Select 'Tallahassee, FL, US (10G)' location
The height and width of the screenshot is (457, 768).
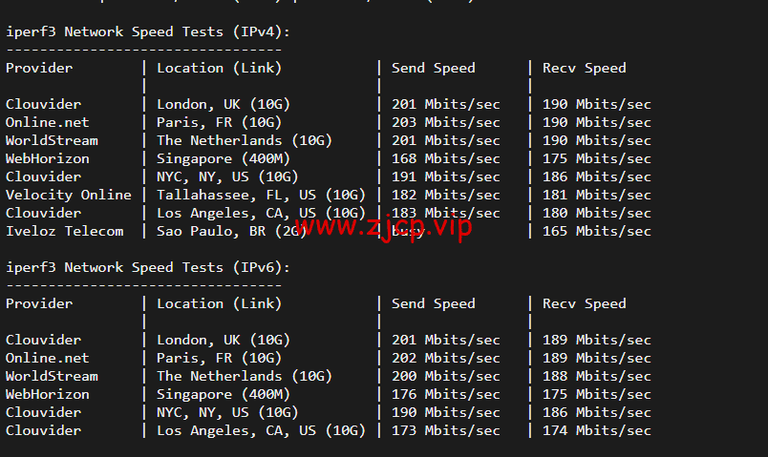pyautogui.click(x=261, y=195)
